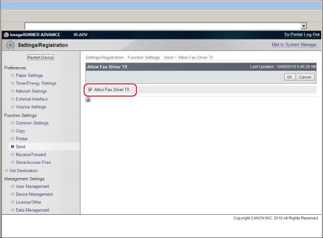The height and width of the screenshot is (238, 323).
Task: Open the address bar dropdown arrow
Action: click(304, 26)
